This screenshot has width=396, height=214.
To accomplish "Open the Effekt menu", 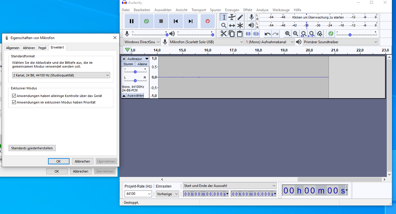I will 248,10.
